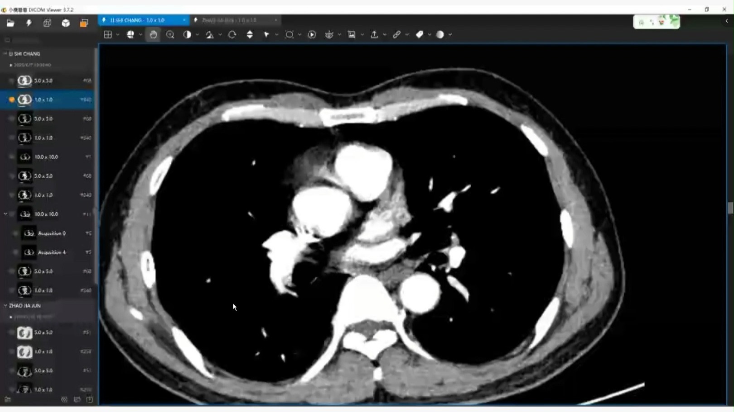Image resolution: width=734 pixels, height=412 pixels.
Task: Toggle the marker beside 10.0 x 10.0 #1 series
Action: (x=12, y=157)
